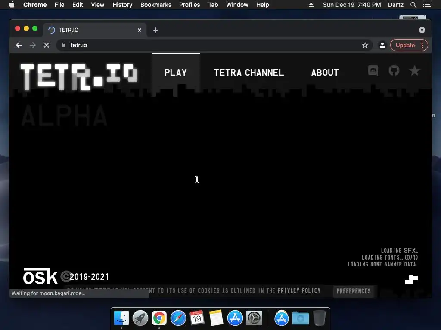Open the Trash in the Dock
The image size is (441, 330).
coord(320,318)
